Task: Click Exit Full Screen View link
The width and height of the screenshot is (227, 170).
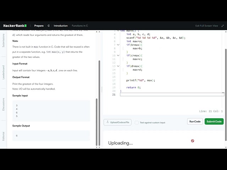Action: click(x=206, y=26)
